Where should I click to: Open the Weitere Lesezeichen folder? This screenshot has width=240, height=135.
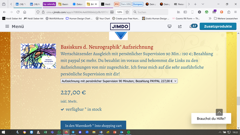(226, 18)
